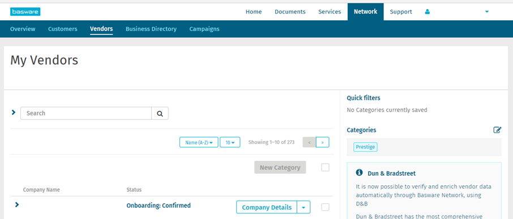Switch to the Business Directory tab
Image resolution: width=513 pixels, height=219 pixels.
[151, 29]
